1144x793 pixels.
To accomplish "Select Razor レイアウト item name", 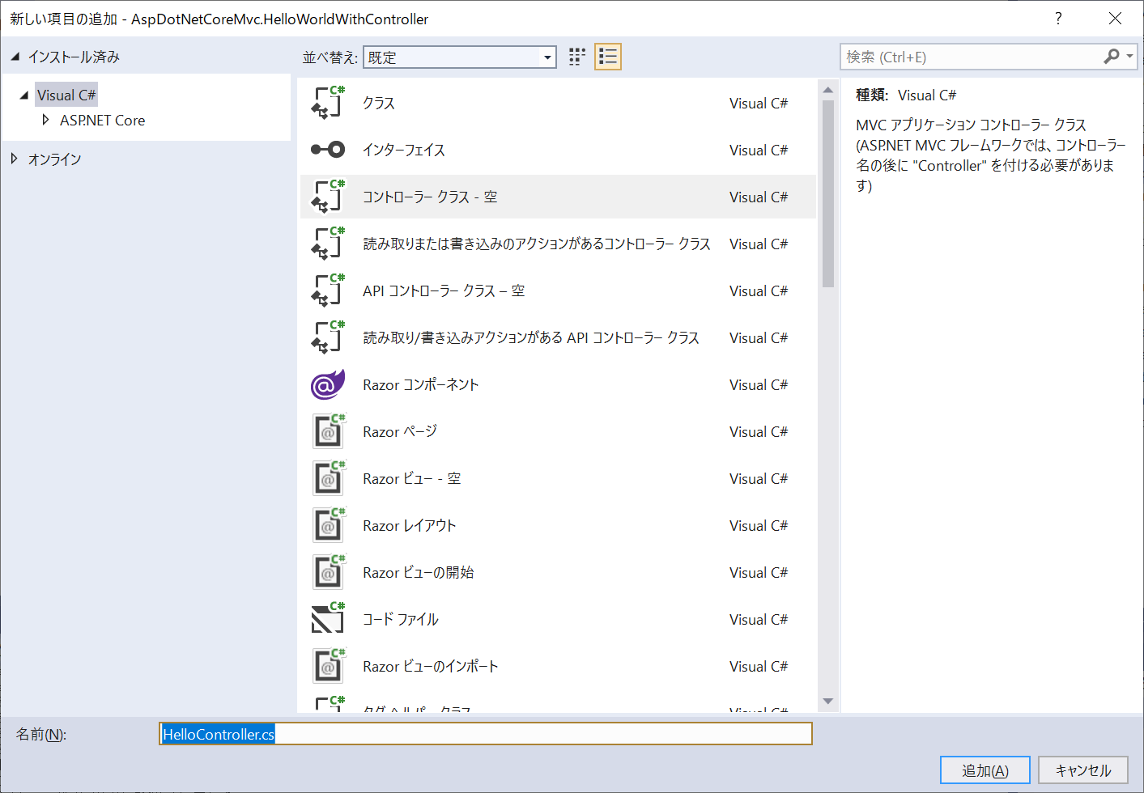I will coord(410,525).
